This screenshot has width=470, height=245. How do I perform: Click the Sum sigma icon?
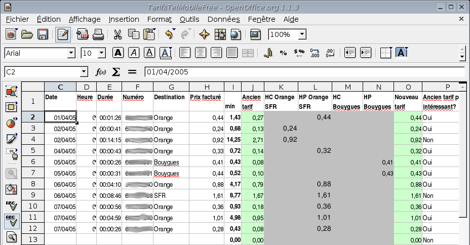coord(116,72)
